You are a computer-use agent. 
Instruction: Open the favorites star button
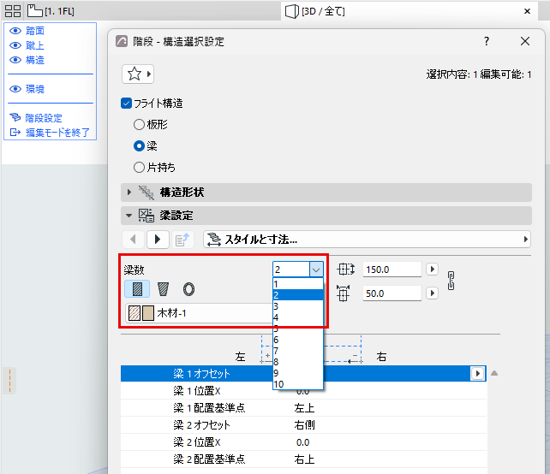pyautogui.click(x=138, y=74)
